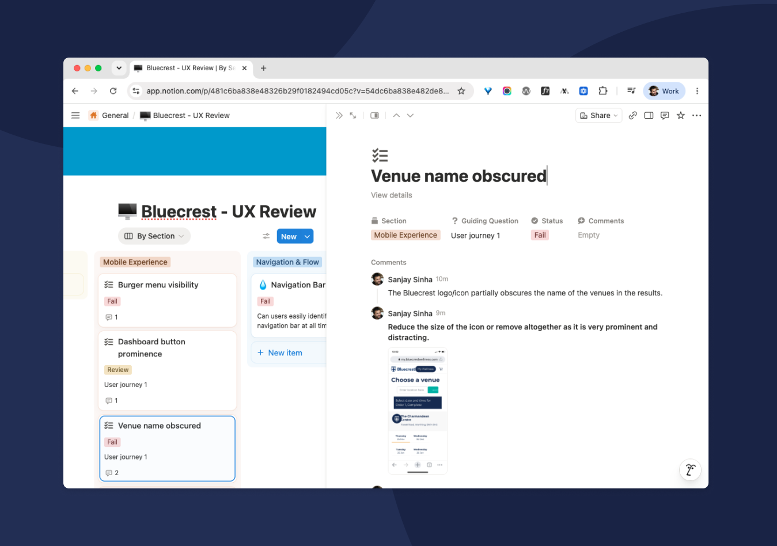Image resolution: width=777 pixels, height=546 pixels.
Task: Go back in browser history
Action: [75, 91]
